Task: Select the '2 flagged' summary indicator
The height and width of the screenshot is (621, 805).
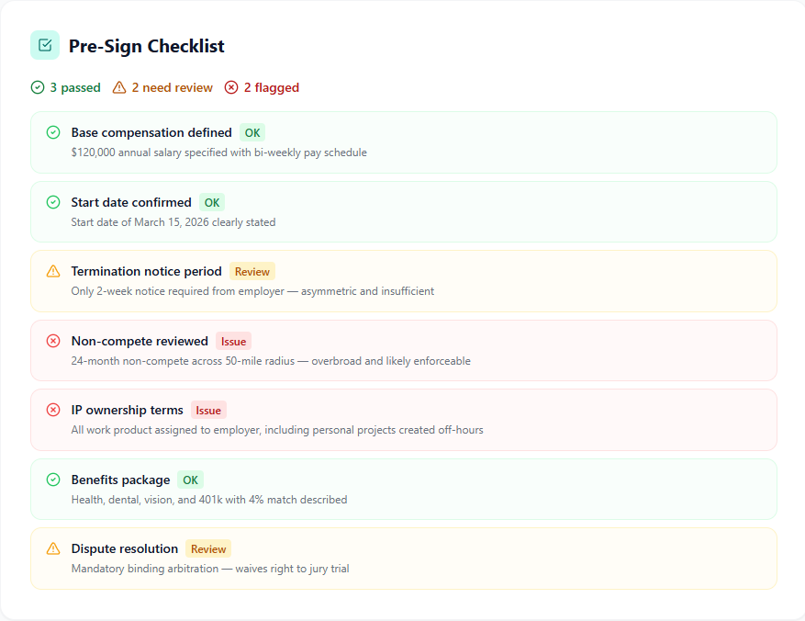Action: [x=262, y=88]
